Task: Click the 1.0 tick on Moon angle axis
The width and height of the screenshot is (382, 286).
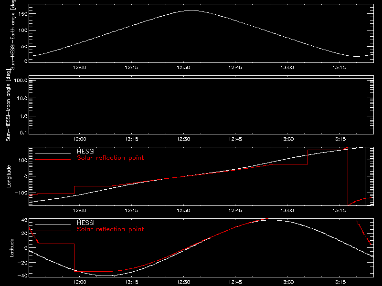Action: point(23,116)
